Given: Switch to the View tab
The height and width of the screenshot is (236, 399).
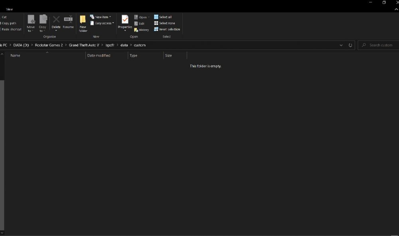Looking at the screenshot, I should (10, 9).
